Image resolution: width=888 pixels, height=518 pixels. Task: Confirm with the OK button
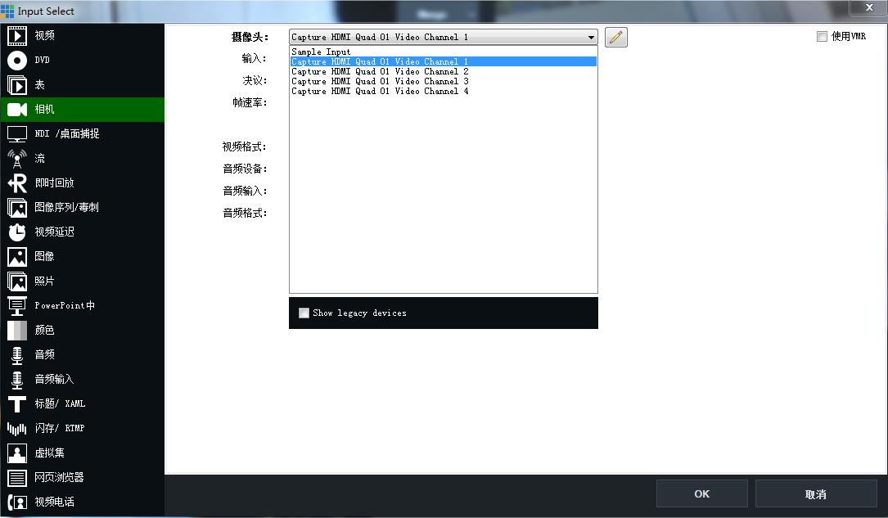[x=701, y=494]
